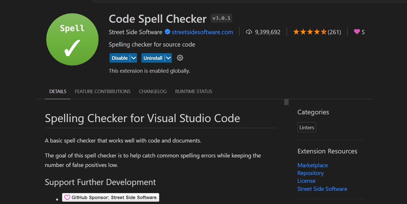Screen dimensions: 407x204
Task: Switch to the Feature Contributions tab
Action: 103,91
